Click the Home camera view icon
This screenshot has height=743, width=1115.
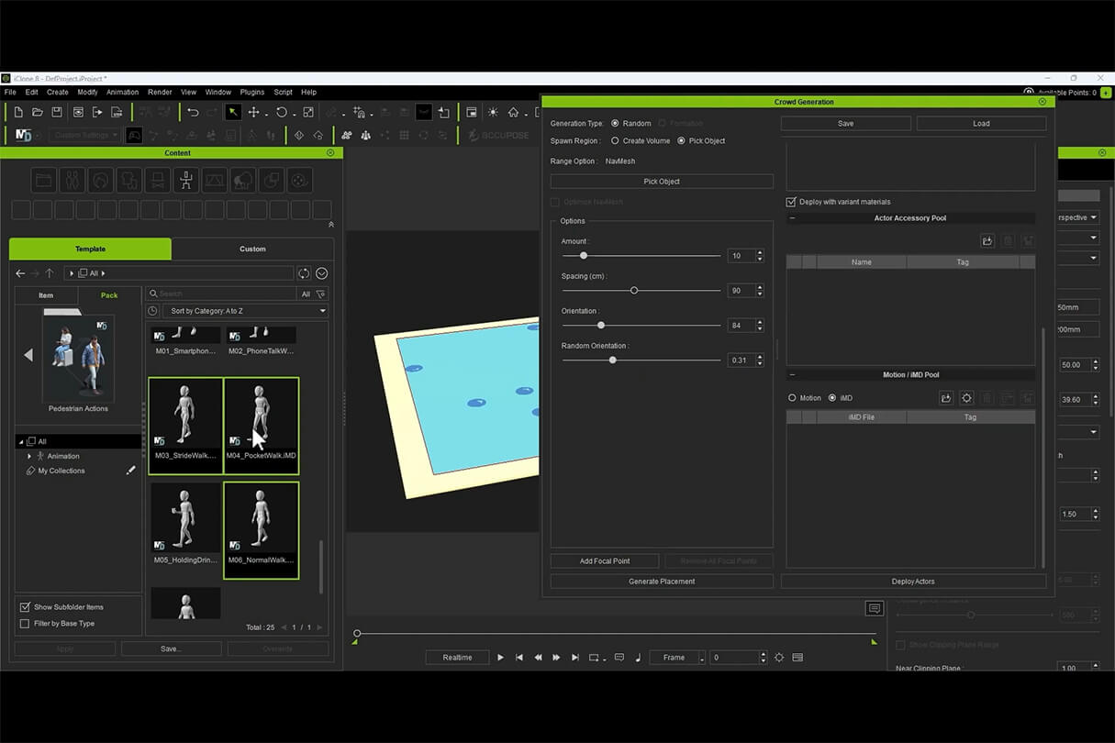tap(513, 112)
